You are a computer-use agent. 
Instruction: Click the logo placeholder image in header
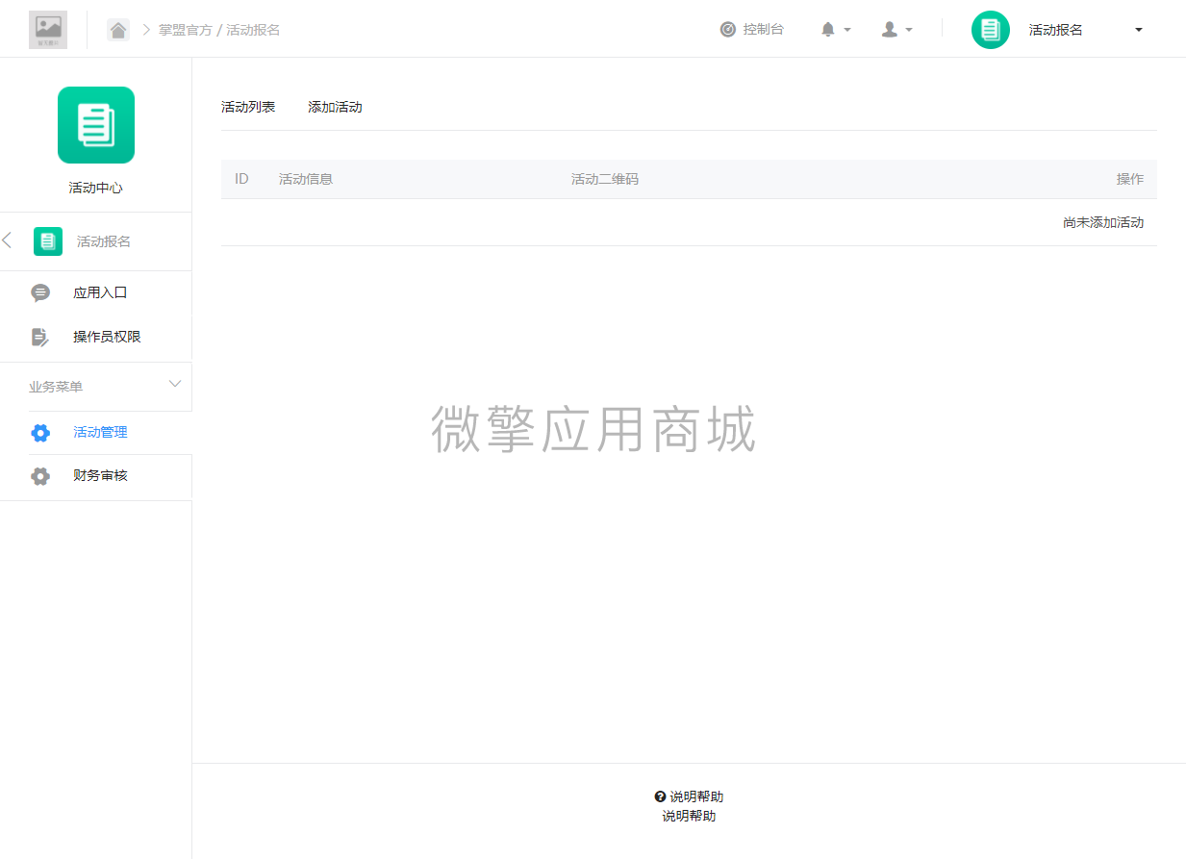pos(48,30)
